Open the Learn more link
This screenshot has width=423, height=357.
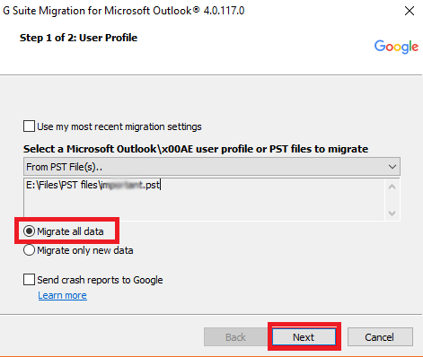pyautogui.click(x=62, y=295)
